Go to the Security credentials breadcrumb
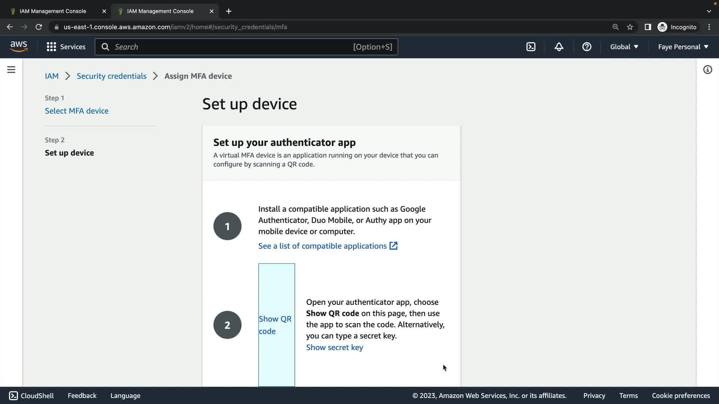719x404 pixels. (x=111, y=76)
